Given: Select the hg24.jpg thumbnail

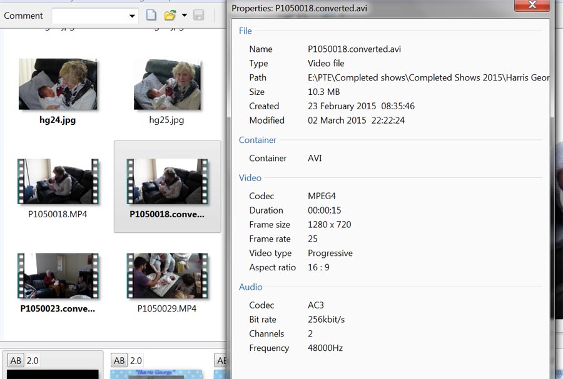Looking at the screenshot, I should pyautogui.click(x=58, y=85).
